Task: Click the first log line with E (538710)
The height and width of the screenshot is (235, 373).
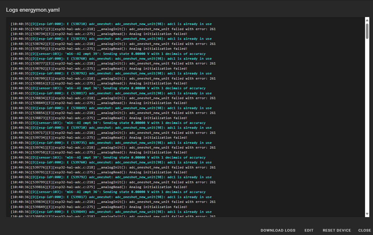Action: (111, 24)
